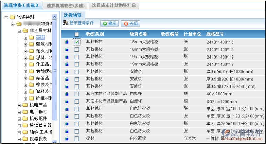
Task: Click the folder icon for 电工器材
Action: pyautogui.click(x=25, y=112)
